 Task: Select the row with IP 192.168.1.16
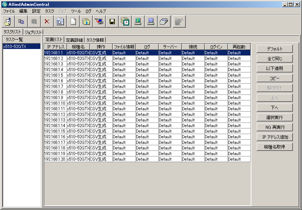click(147, 136)
